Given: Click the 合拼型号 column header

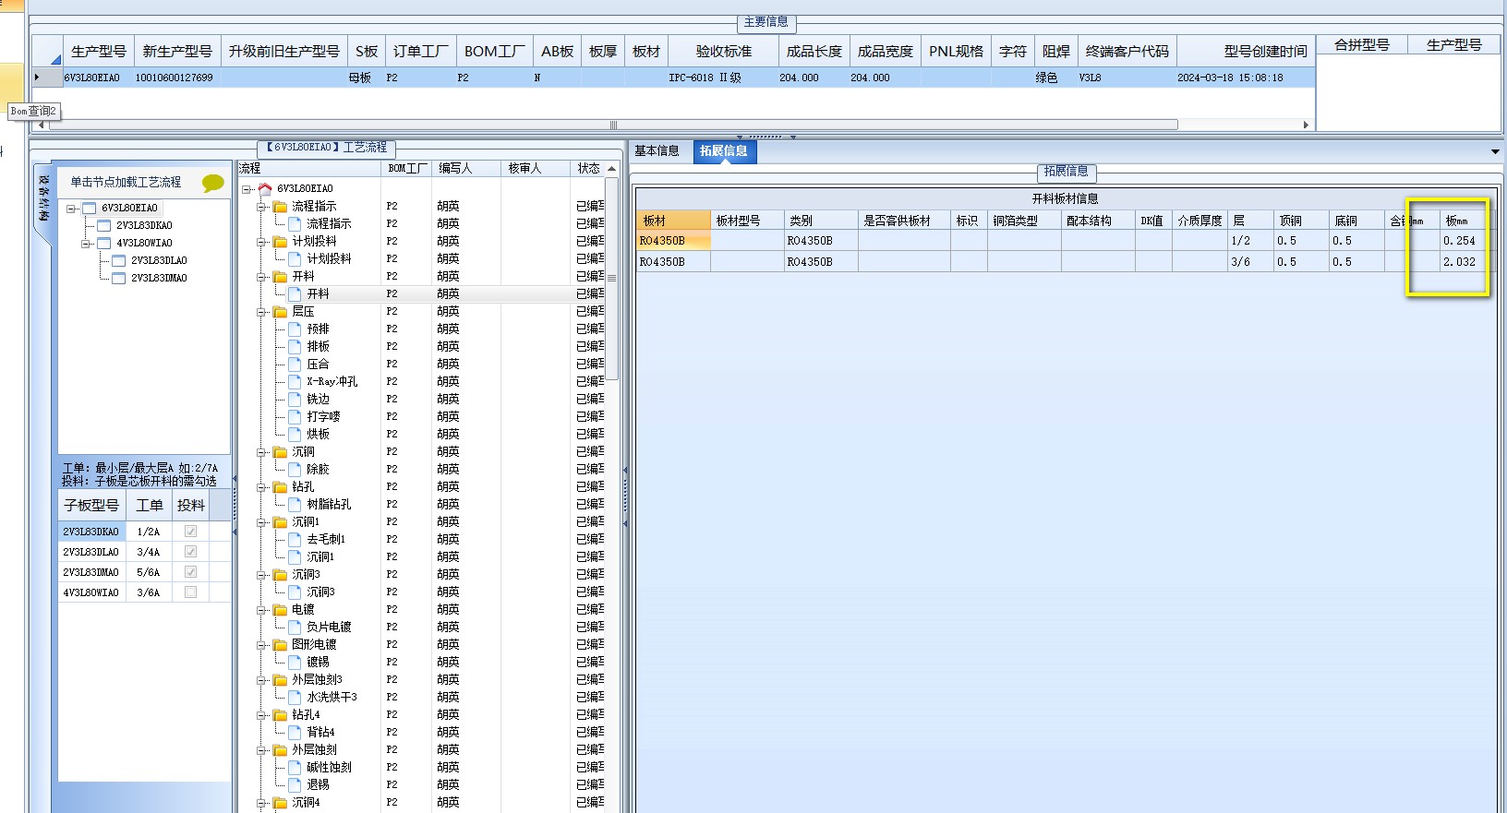Looking at the screenshot, I should coord(1362,44).
